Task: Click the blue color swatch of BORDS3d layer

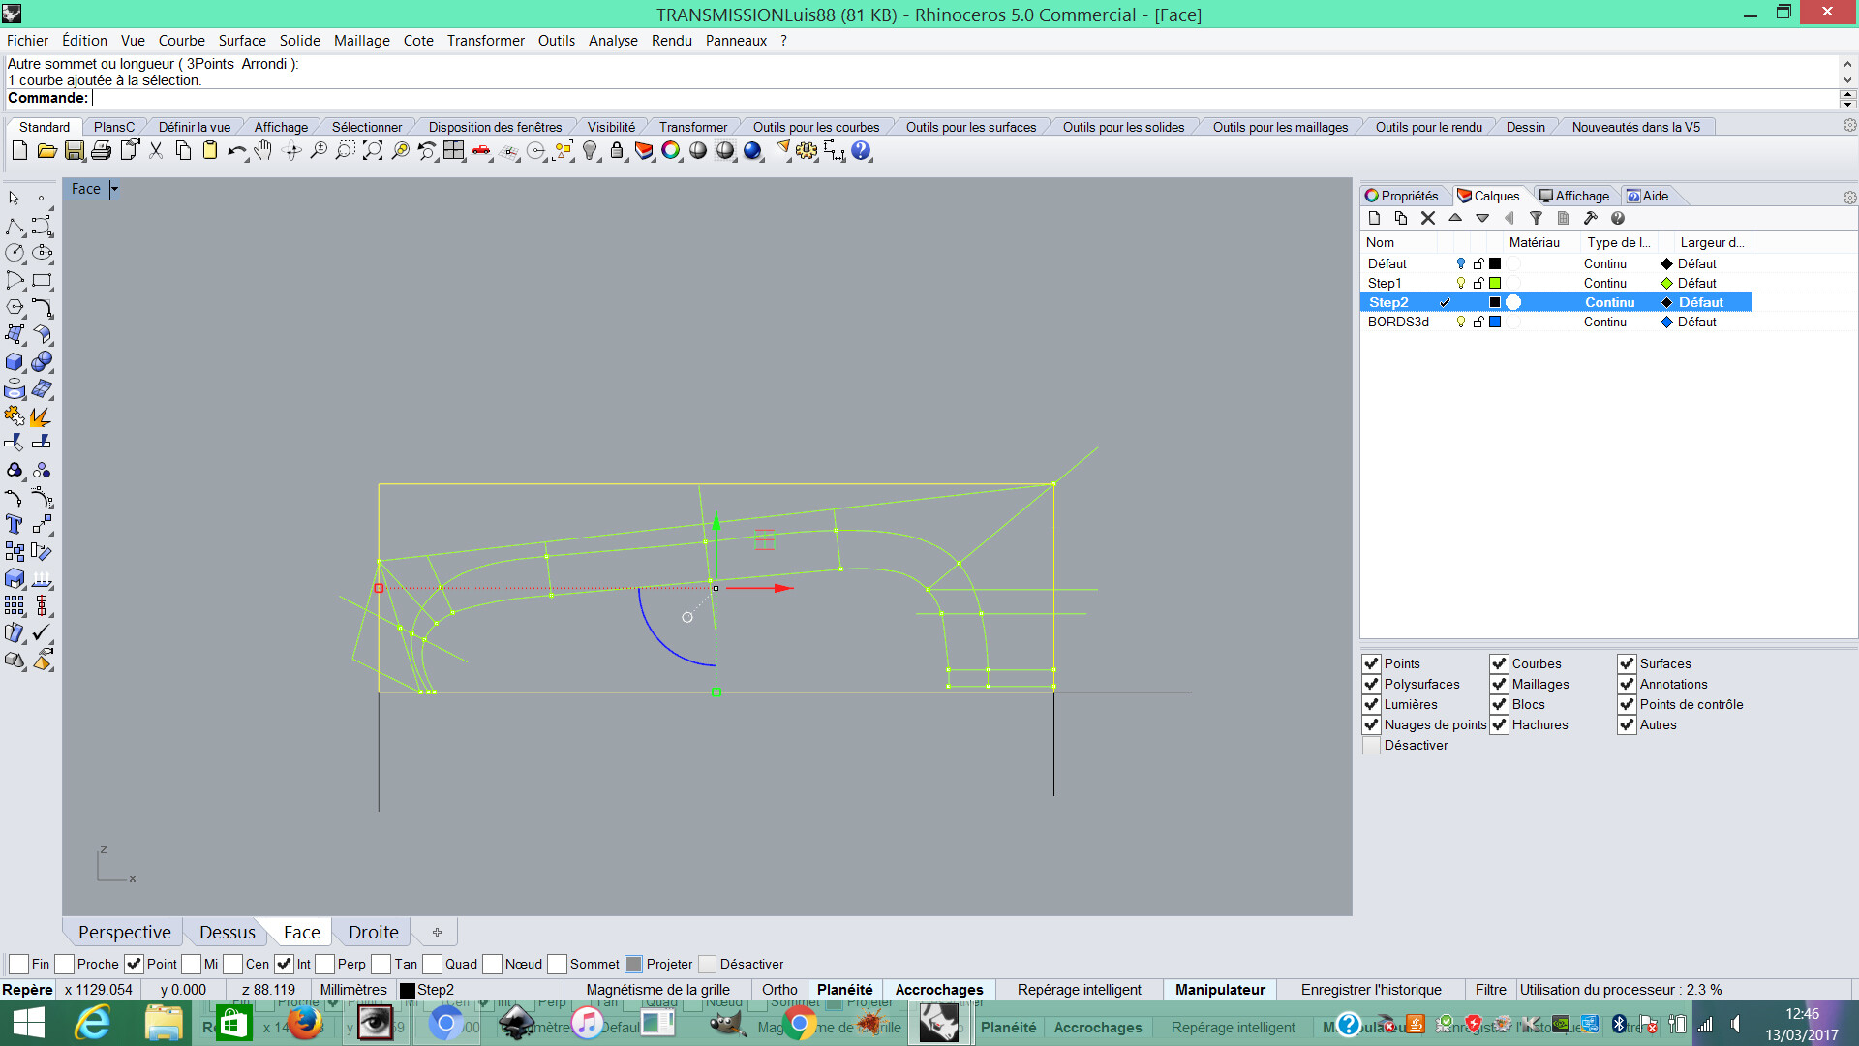Action: point(1495,323)
